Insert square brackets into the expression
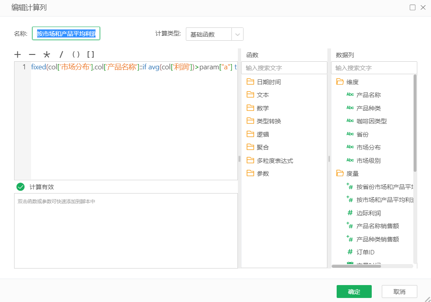 coord(91,54)
